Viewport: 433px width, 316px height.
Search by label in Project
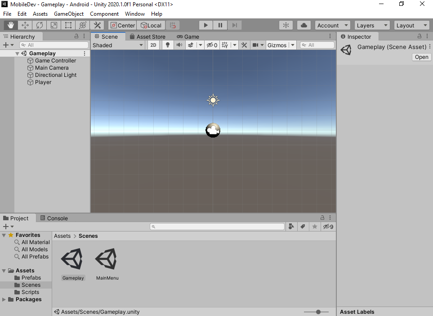coord(303,227)
